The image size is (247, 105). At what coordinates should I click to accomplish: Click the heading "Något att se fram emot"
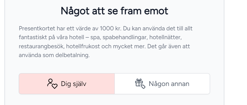tap(114, 11)
